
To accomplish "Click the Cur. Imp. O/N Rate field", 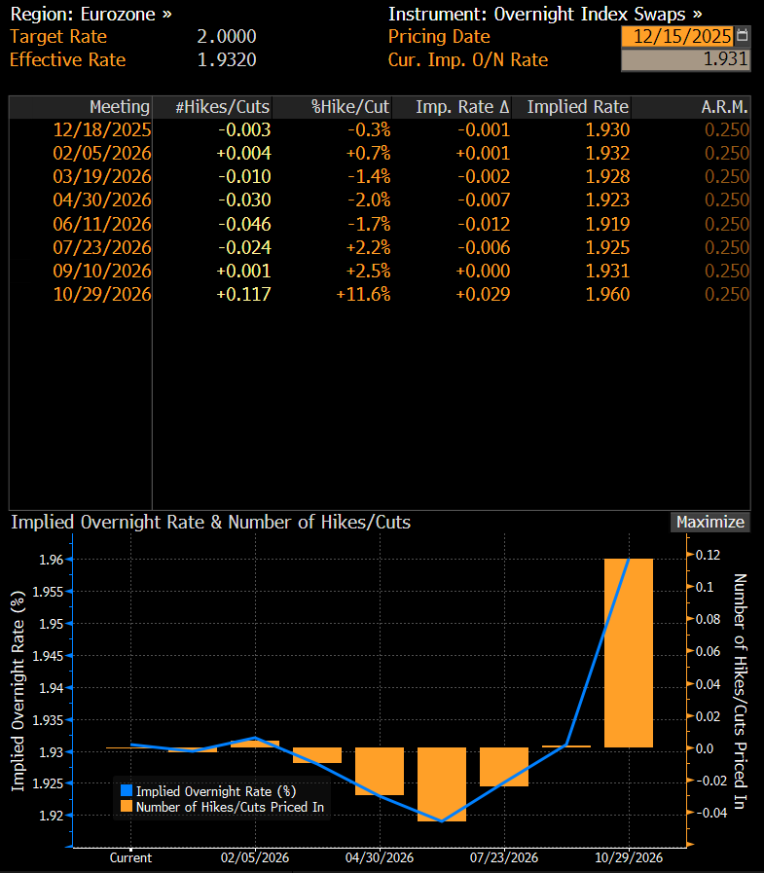I will (685, 59).
